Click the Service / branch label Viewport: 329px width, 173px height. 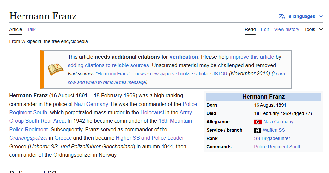point(224,130)
